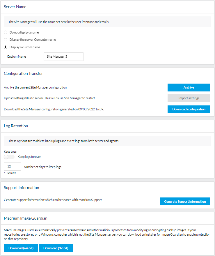Click the Import settings button
This screenshot has height=256, width=215.
click(x=189, y=98)
